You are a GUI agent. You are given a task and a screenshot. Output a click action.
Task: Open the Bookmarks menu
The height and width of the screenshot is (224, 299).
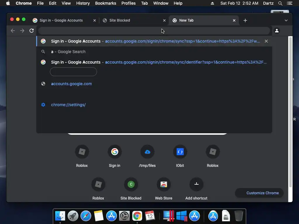click(x=106, y=3)
